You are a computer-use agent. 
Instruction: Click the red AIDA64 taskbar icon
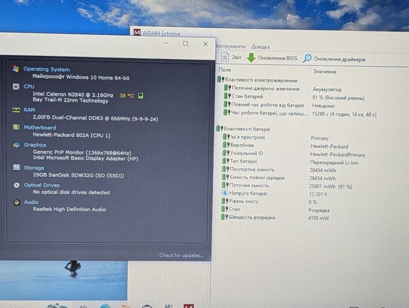click(189, 306)
